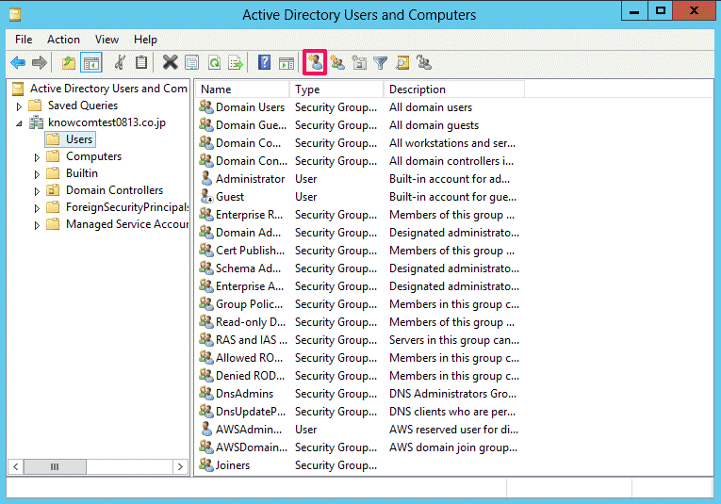Select the Denied ROD... group row

pos(359,376)
